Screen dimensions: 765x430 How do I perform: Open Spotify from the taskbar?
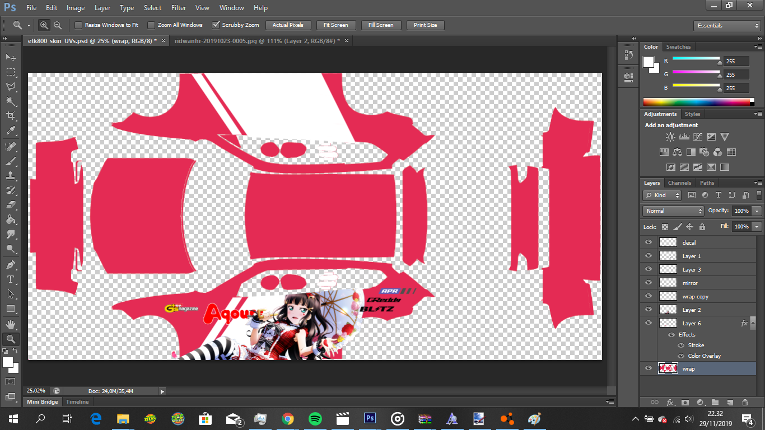(315, 418)
